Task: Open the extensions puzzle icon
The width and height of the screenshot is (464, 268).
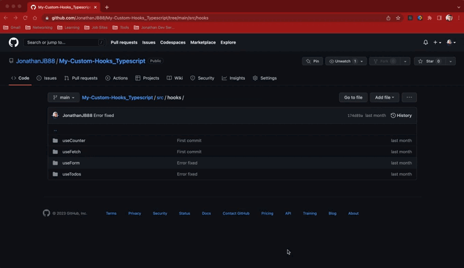Action: pos(429,18)
